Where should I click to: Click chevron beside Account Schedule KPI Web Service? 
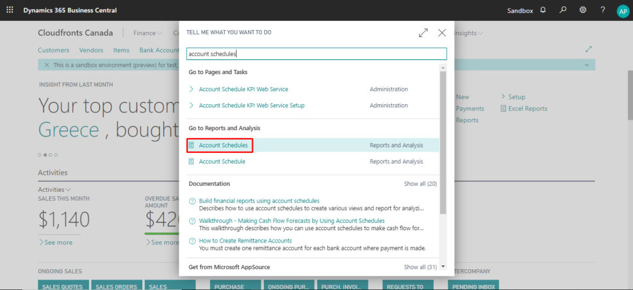[x=192, y=89]
